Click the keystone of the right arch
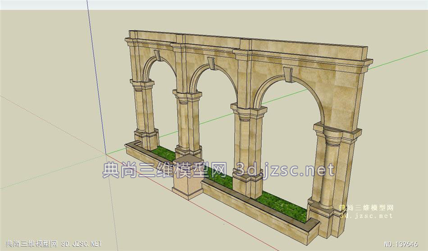The width and height of the screenshot is (428, 251). tap(288, 75)
